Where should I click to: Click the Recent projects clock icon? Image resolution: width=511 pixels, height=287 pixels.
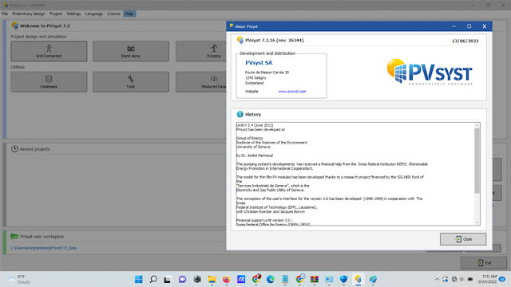pyautogui.click(x=14, y=149)
